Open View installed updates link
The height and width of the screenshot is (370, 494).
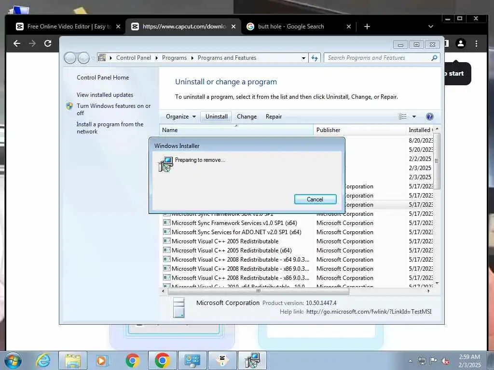105,95
